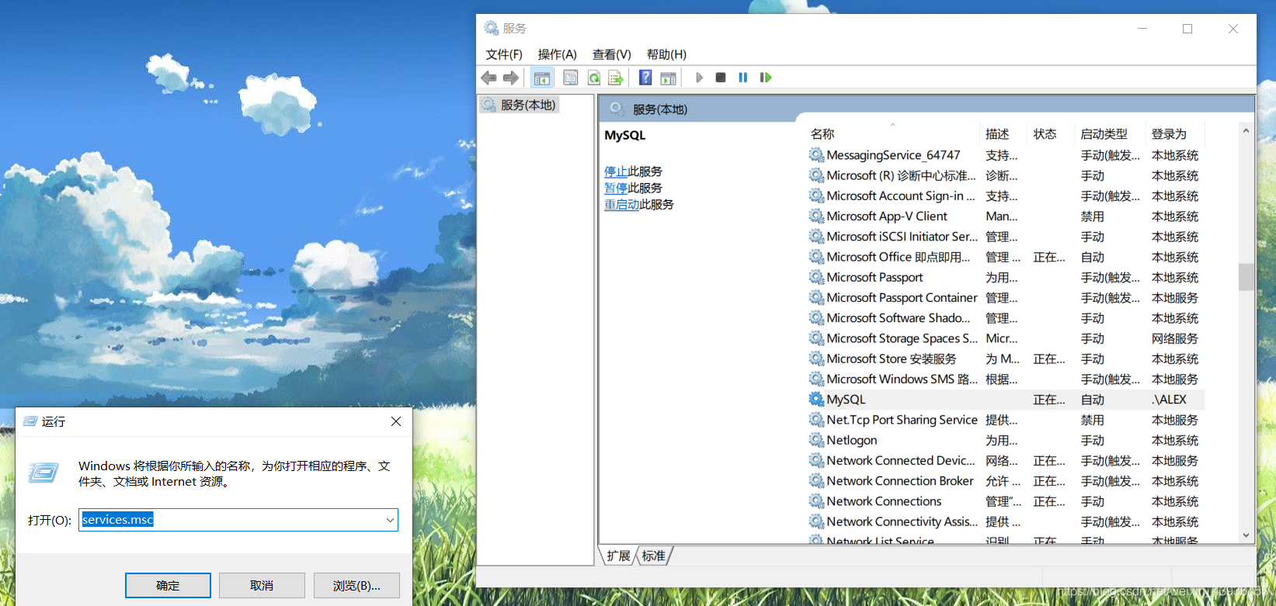Open the 帮助(H) menu
This screenshot has width=1276, height=606.
click(x=666, y=54)
